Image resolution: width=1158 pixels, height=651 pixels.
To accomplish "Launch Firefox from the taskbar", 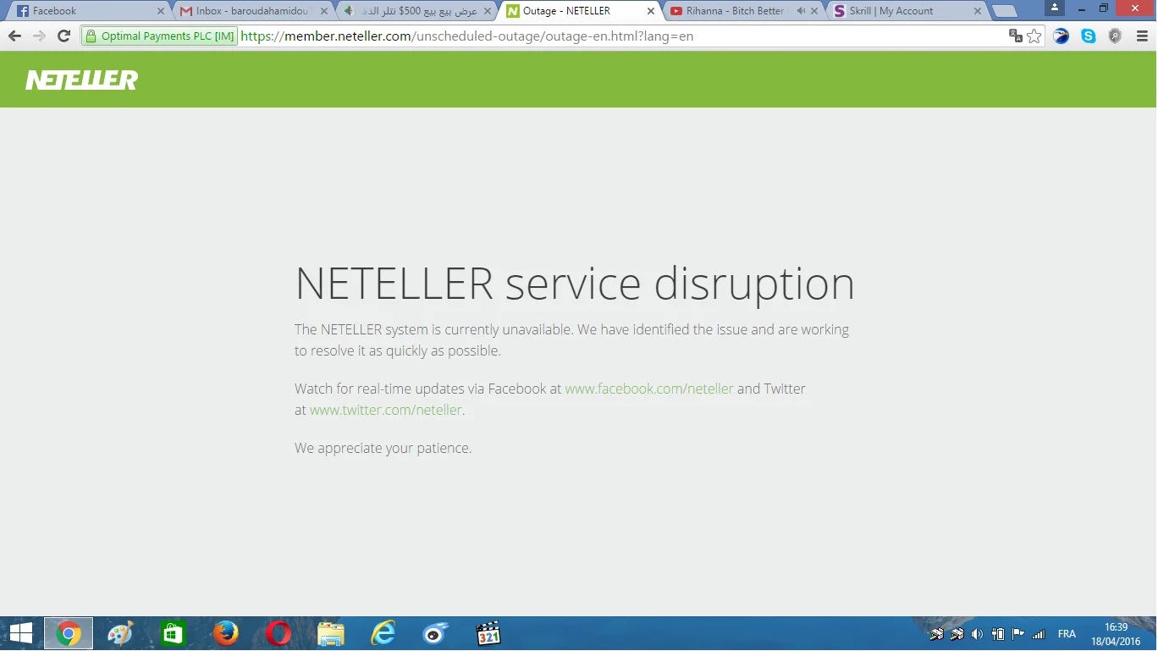I will coord(226,633).
